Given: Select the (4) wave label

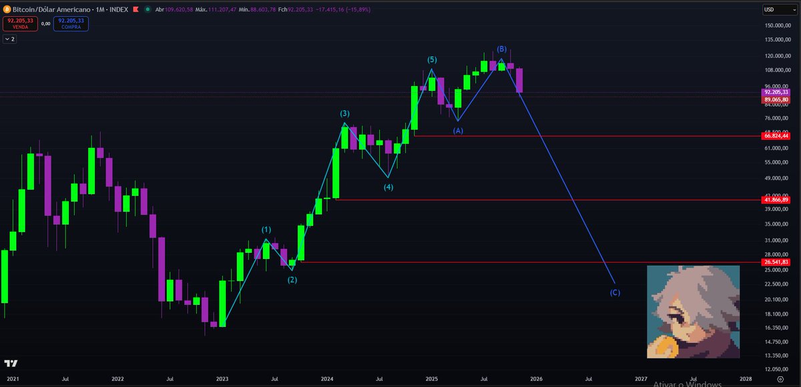Looking at the screenshot, I should (388, 187).
